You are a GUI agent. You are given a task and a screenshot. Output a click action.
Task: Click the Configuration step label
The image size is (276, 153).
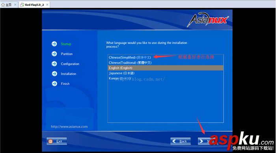(x=70, y=64)
